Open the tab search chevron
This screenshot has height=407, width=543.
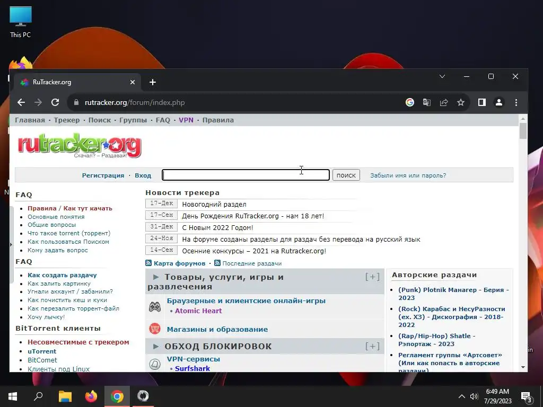442,76
